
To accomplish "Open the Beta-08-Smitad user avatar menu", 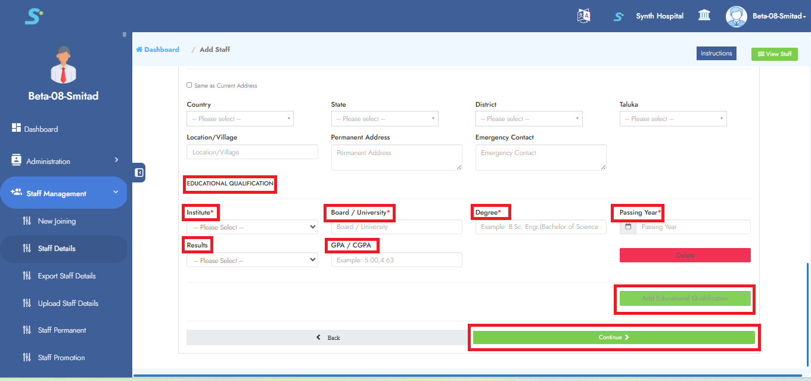I will tap(737, 16).
